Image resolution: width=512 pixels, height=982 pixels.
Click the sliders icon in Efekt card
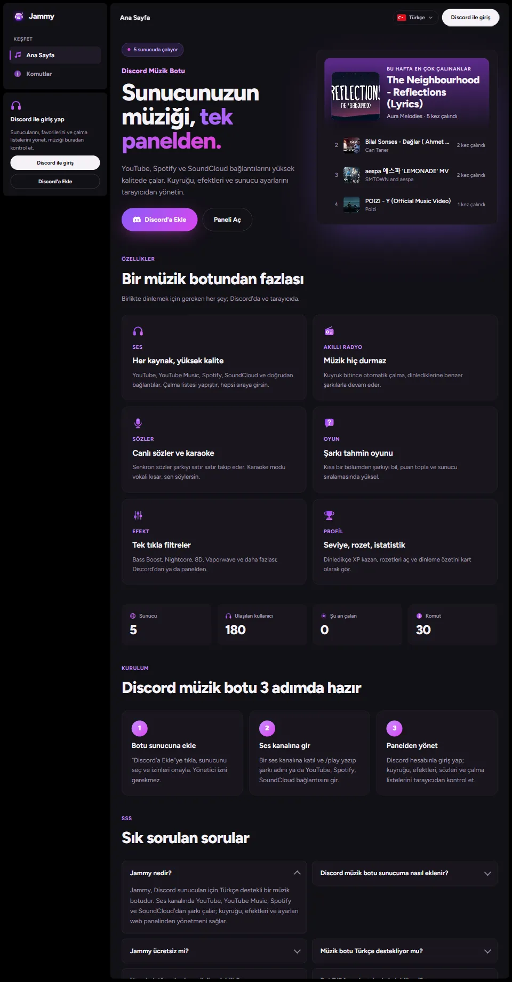click(x=138, y=516)
